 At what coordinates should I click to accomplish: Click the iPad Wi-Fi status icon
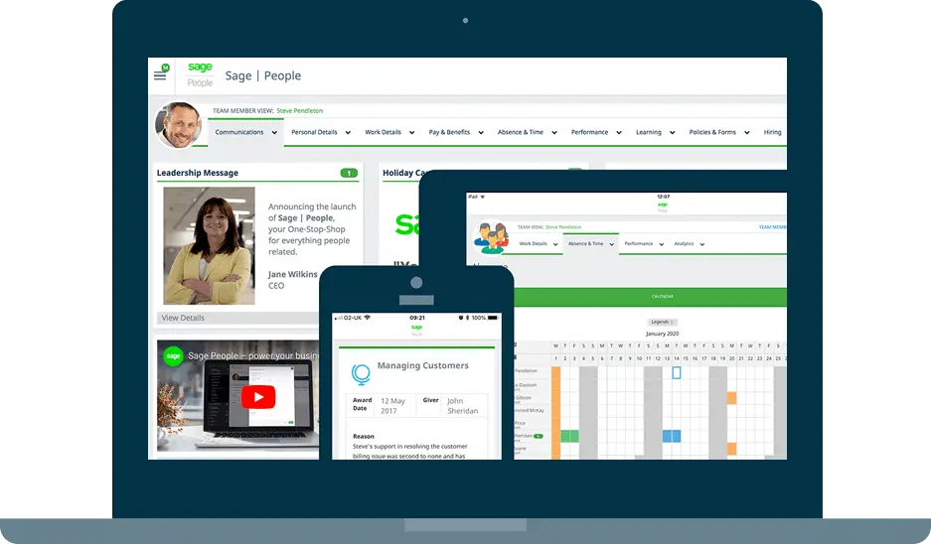click(x=483, y=197)
